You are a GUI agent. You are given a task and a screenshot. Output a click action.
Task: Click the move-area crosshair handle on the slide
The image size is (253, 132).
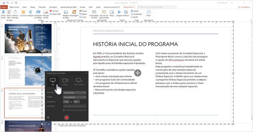click(x=138, y=73)
